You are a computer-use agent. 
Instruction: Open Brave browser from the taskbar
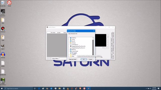80,88
